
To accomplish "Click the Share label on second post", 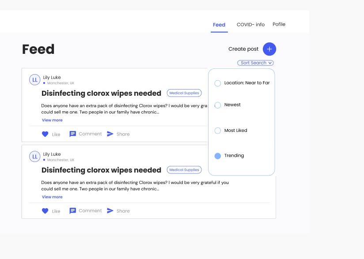I will coord(123,211).
